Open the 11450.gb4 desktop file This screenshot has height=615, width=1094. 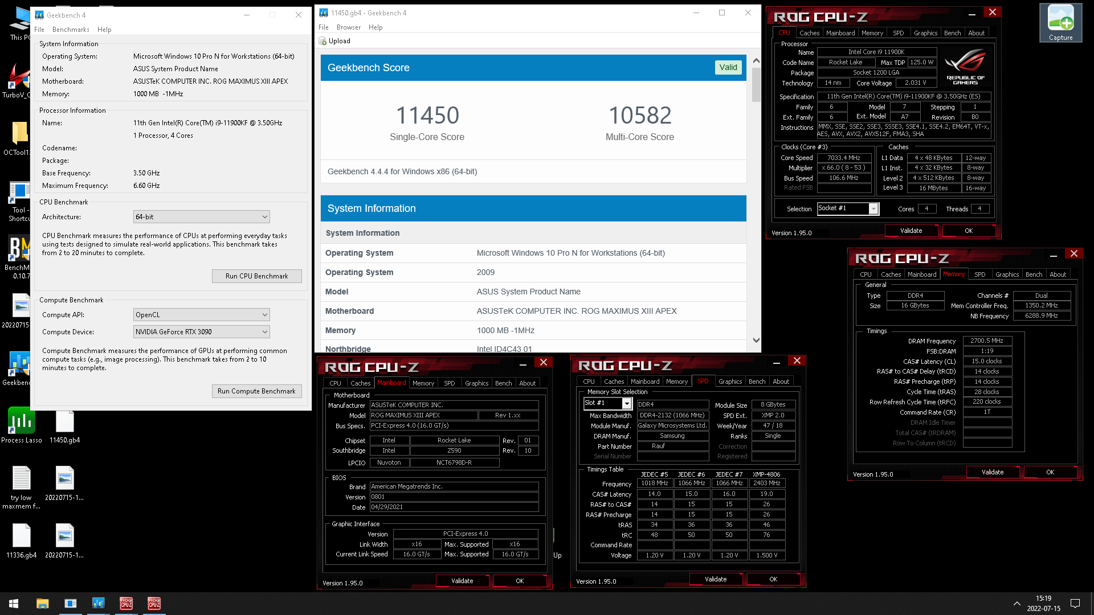[x=65, y=425]
